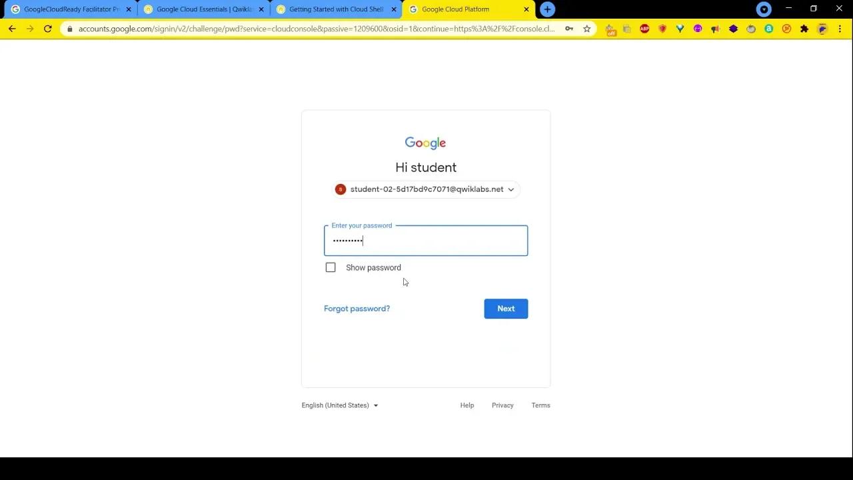Expand the student account email dropdown

tap(510, 189)
